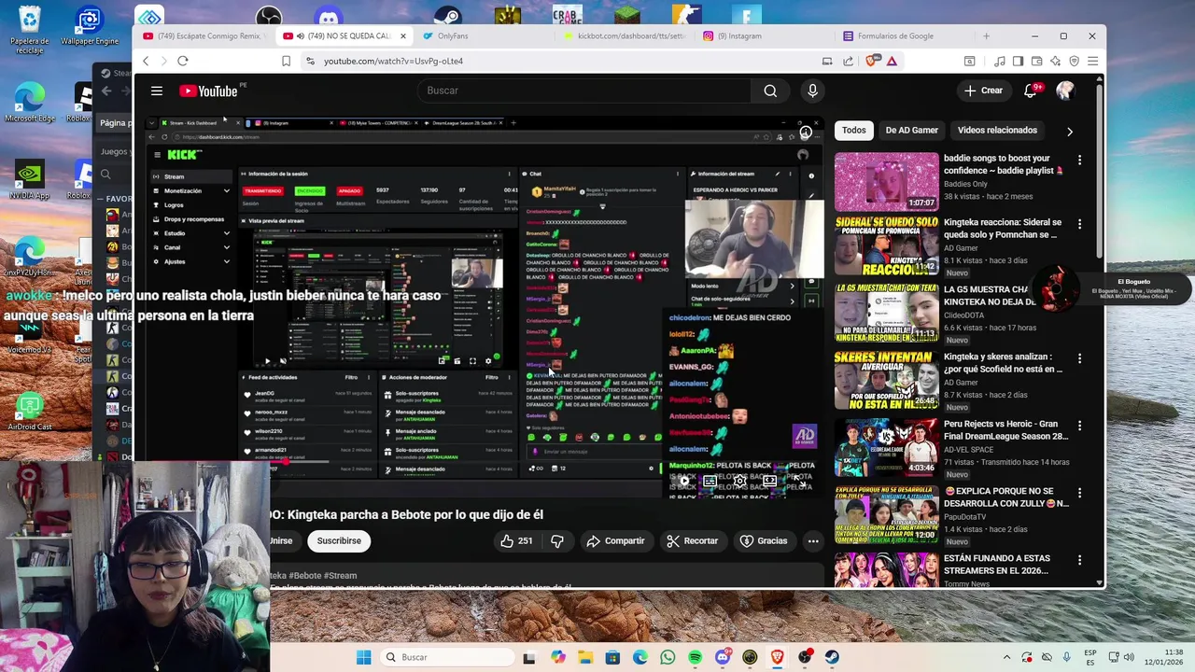Open site settings icon beside URL

tap(310, 61)
